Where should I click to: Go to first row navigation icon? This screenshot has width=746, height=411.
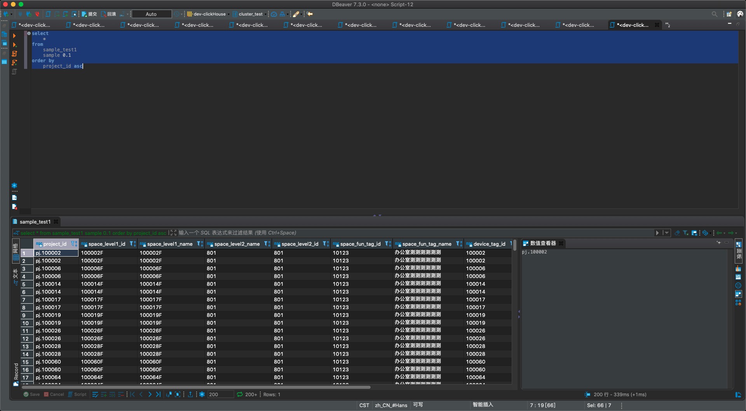[132, 394]
